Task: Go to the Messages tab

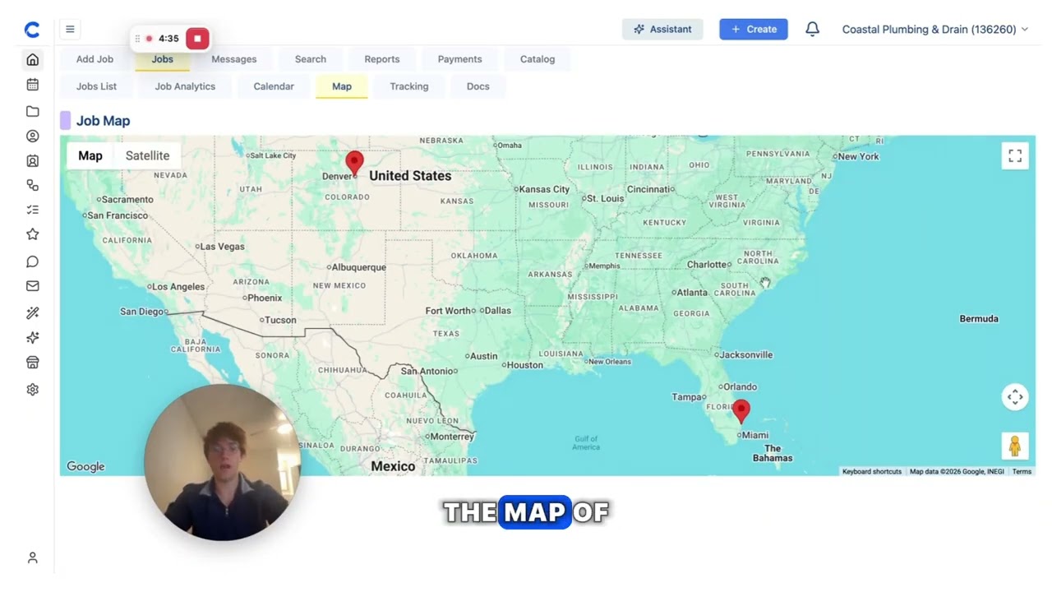Action: [234, 59]
